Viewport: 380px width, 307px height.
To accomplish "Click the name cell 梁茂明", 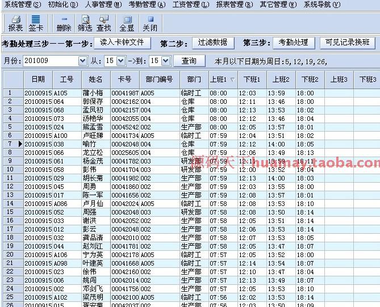I will point(96,297).
